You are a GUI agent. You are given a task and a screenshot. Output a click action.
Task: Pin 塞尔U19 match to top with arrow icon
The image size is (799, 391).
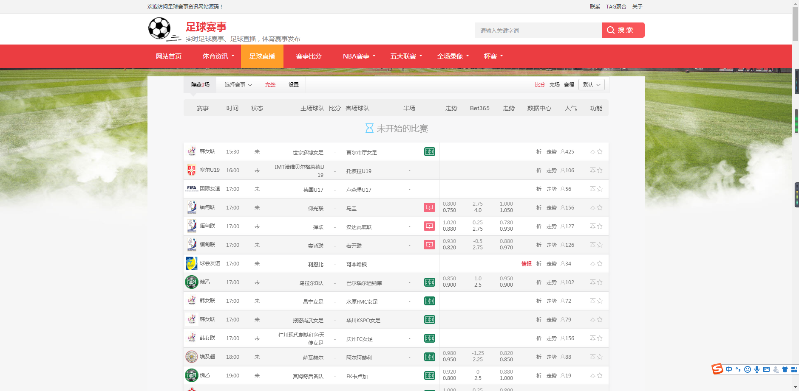pos(592,170)
